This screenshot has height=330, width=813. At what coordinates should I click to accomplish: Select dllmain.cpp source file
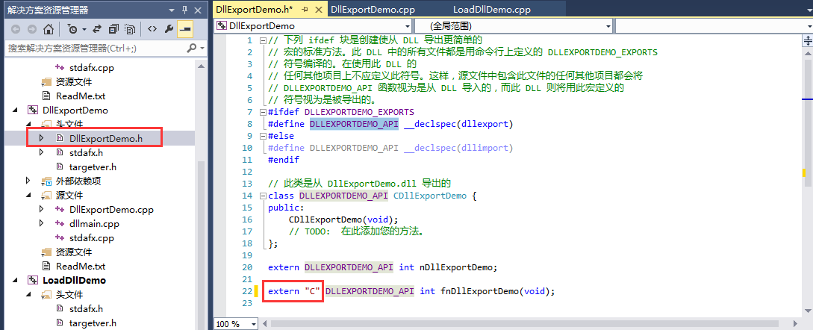pyautogui.click(x=94, y=224)
